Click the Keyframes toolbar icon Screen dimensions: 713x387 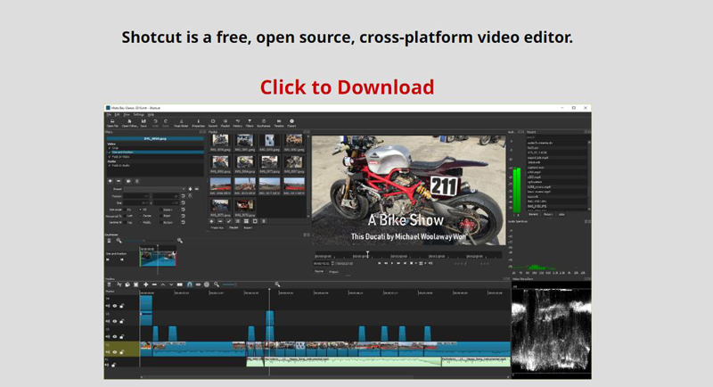263,123
